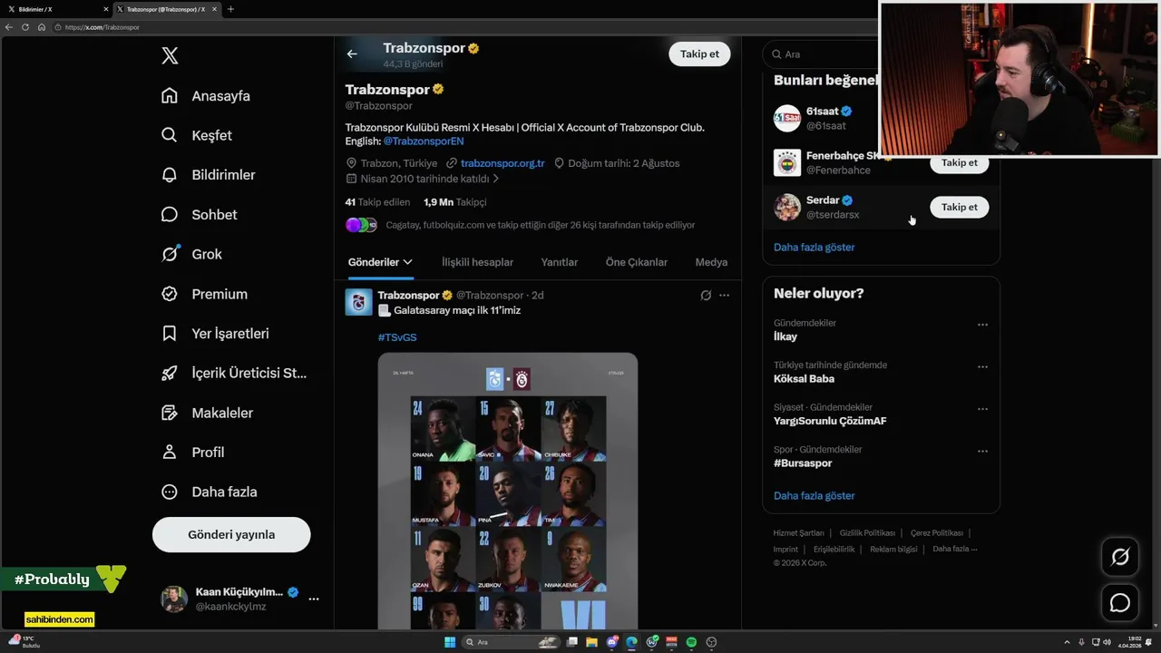Open Profil page
Viewport: 1161px width, 653px height.
click(192, 452)
